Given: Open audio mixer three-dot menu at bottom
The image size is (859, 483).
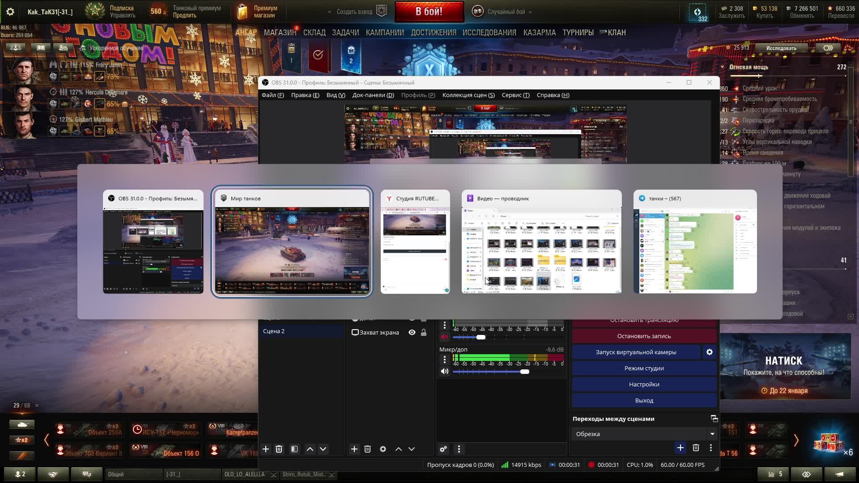Looking at the screenshot, I should coord(459,449).
